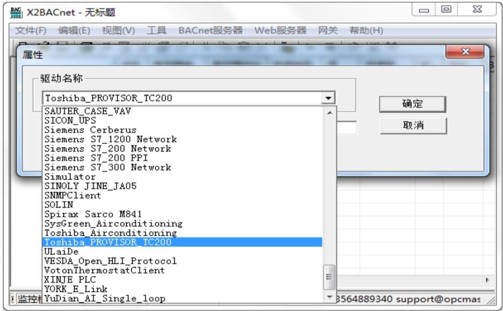The image size is (503, 311).
Task: Click the 确定 button
Action: coord(413,104)
